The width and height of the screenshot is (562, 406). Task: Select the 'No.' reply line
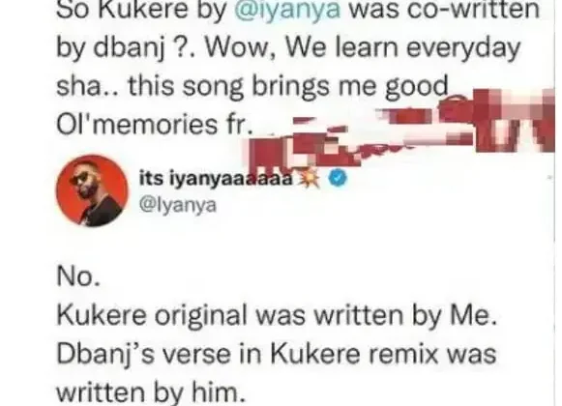[78, 276]
